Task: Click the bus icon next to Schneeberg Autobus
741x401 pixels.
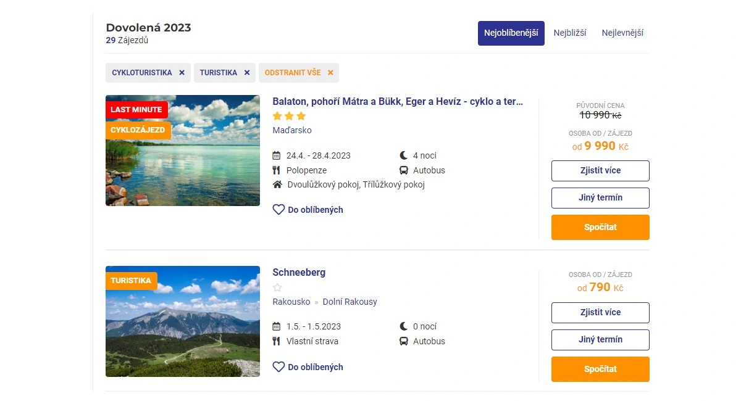Action: click(404, 341)
